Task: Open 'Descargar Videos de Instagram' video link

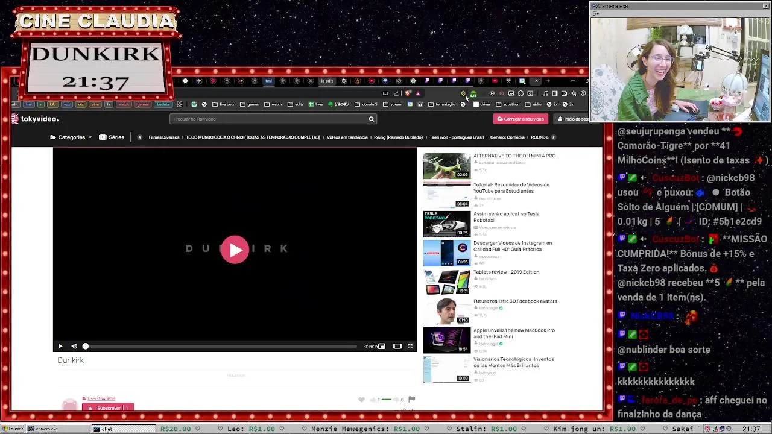Action: pyautogui.click(x=513, y=246)
